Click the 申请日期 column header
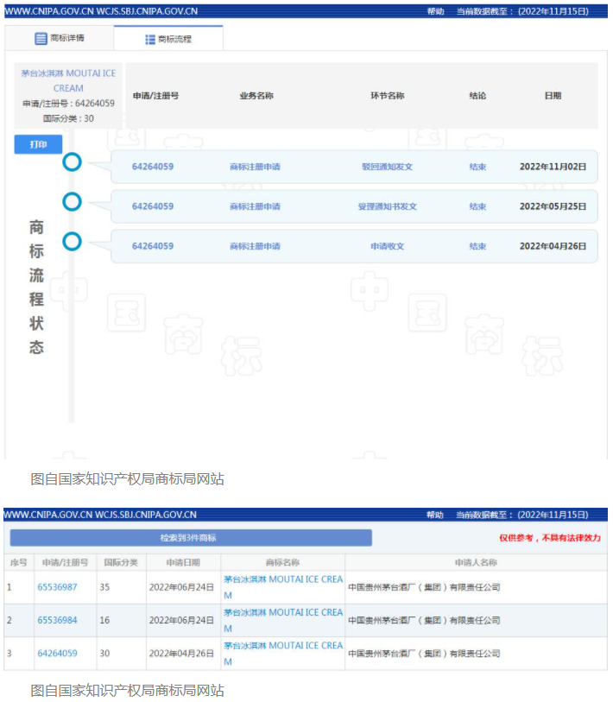The image size is (613, 702). (183, 562)
